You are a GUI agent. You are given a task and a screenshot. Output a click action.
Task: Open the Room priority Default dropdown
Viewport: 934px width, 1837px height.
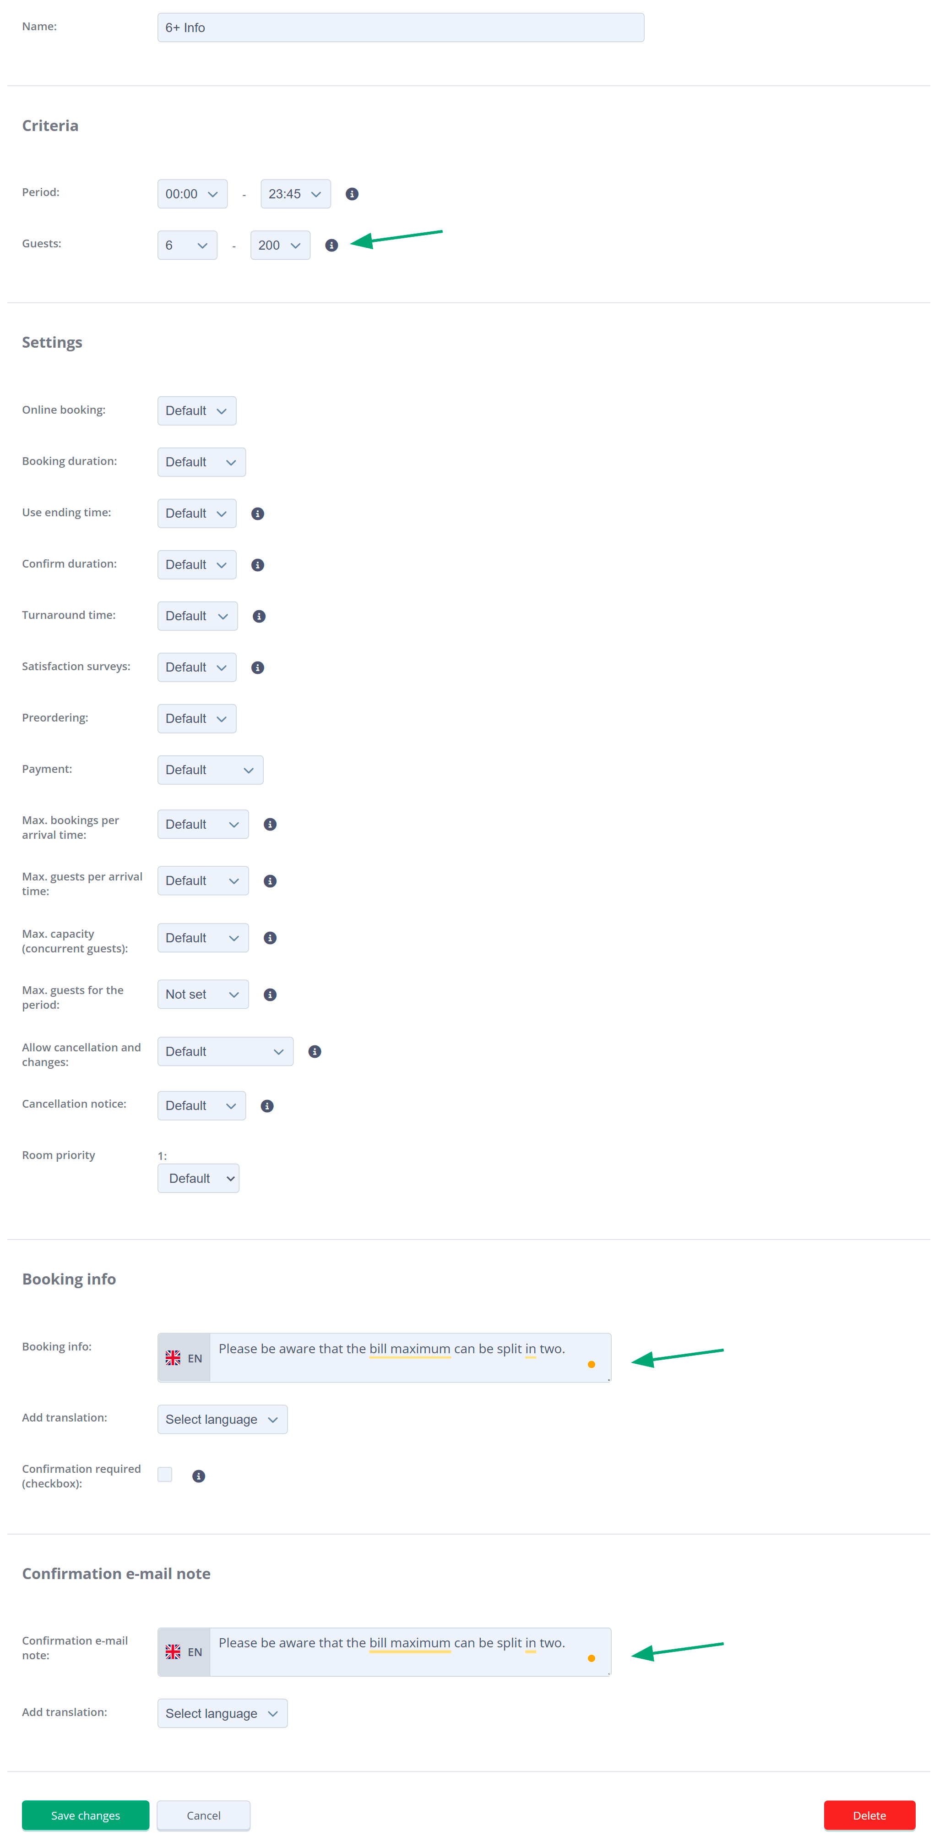coord(198,1178)
